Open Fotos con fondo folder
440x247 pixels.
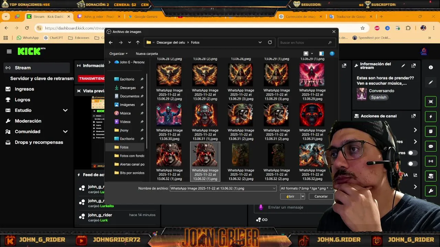pos(129,156)
